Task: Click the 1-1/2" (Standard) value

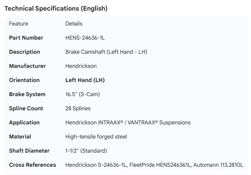Action: (86, 151)
